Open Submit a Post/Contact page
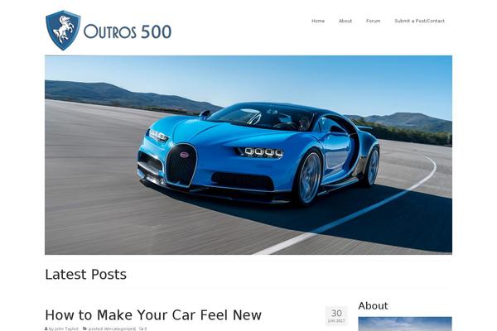 click(419, 21)
